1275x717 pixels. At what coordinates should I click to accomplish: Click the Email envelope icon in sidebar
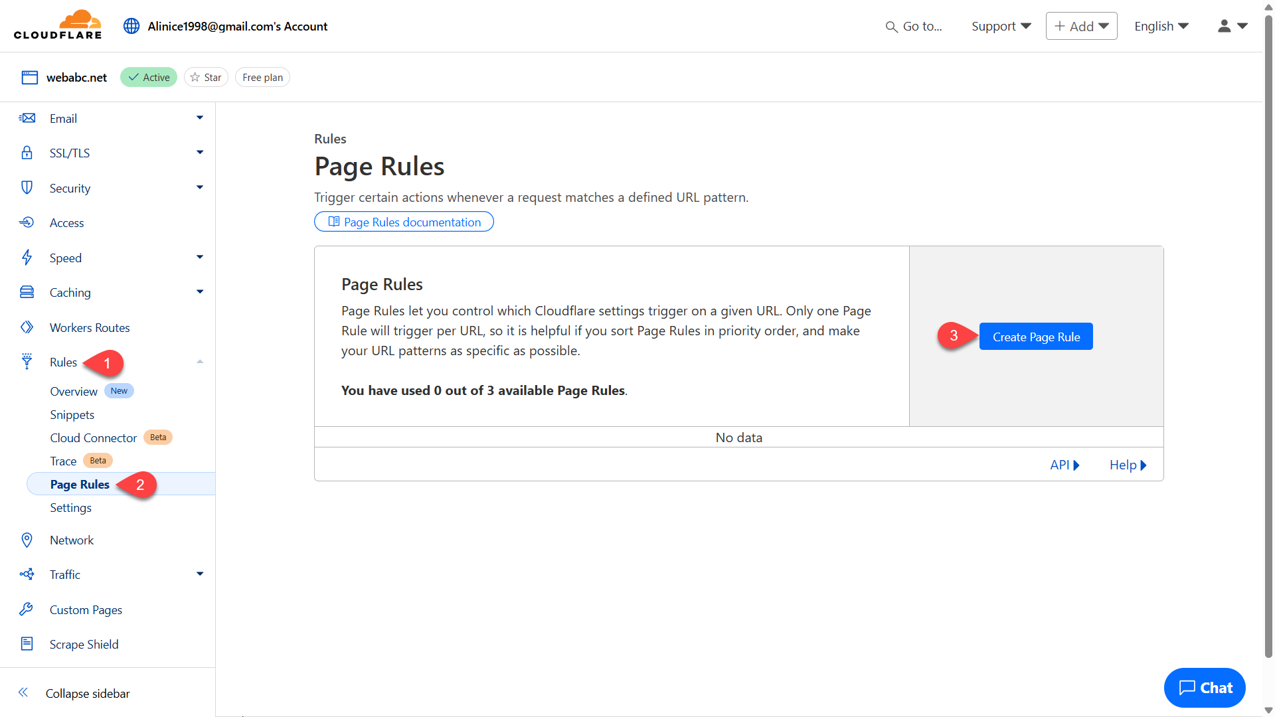(27, 118)
